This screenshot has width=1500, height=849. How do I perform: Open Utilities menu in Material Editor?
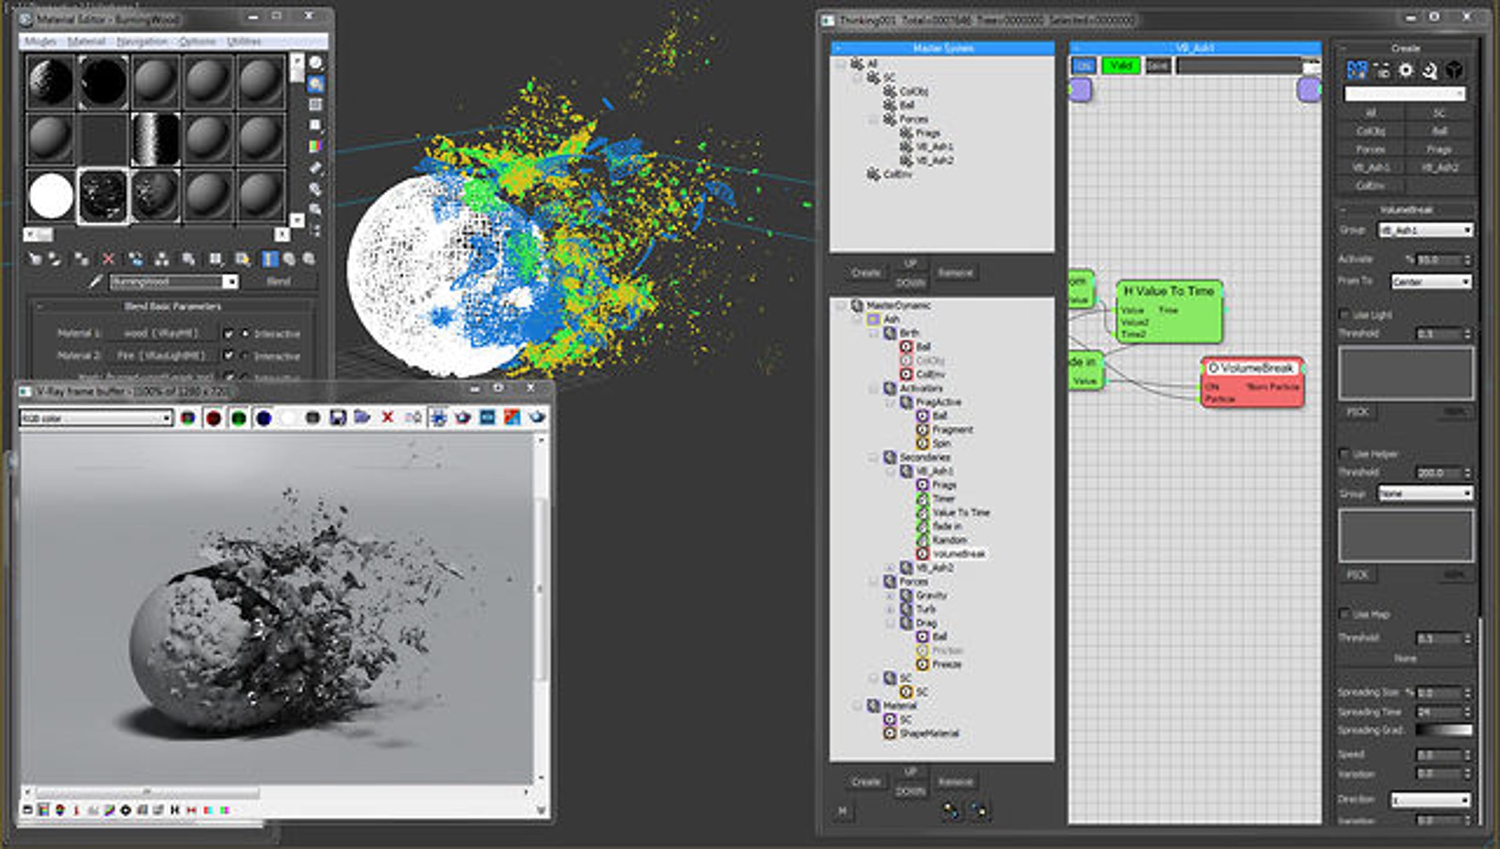[244, 41]
